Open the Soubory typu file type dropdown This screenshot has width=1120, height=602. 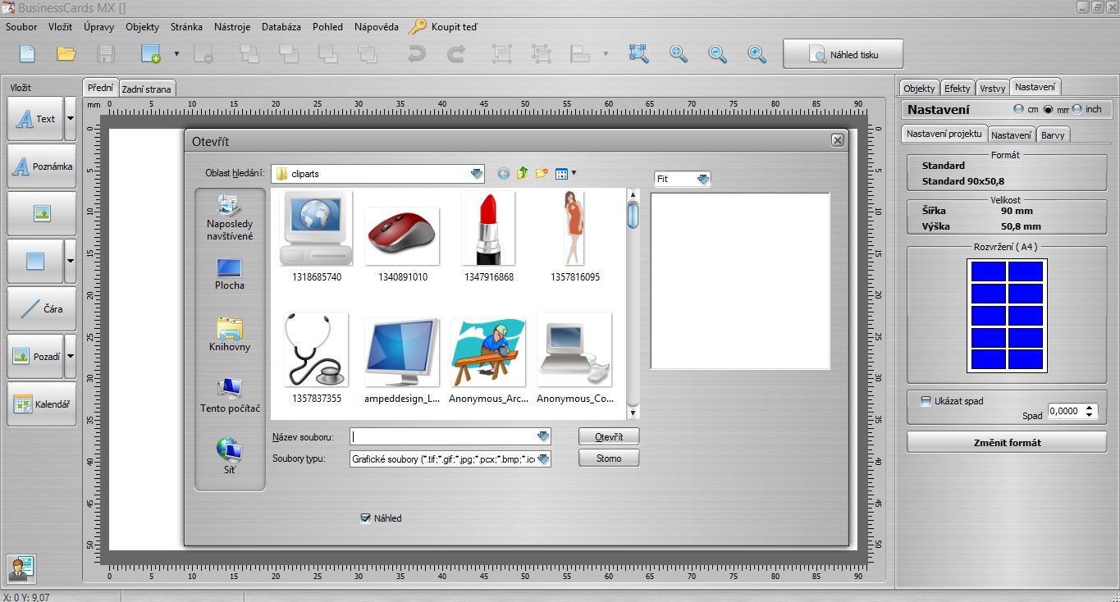pos(542,459)
